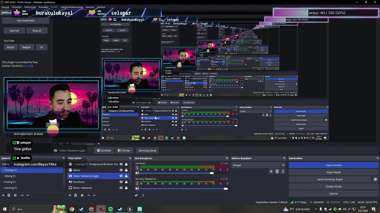Open advanced audio properties gears icon
This screenshot has width=380, height=213.
coord(136,195)
